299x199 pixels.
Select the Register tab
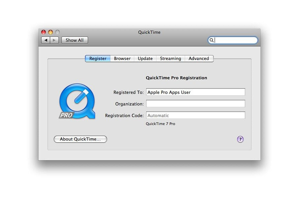tap(98, 58)
